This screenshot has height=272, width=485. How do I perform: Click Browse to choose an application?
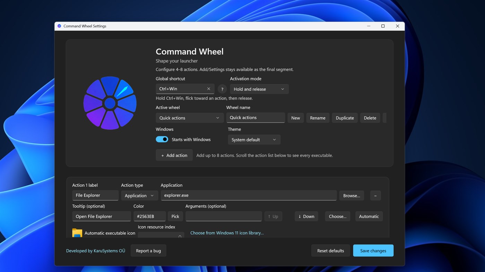(x=352, y=196)
